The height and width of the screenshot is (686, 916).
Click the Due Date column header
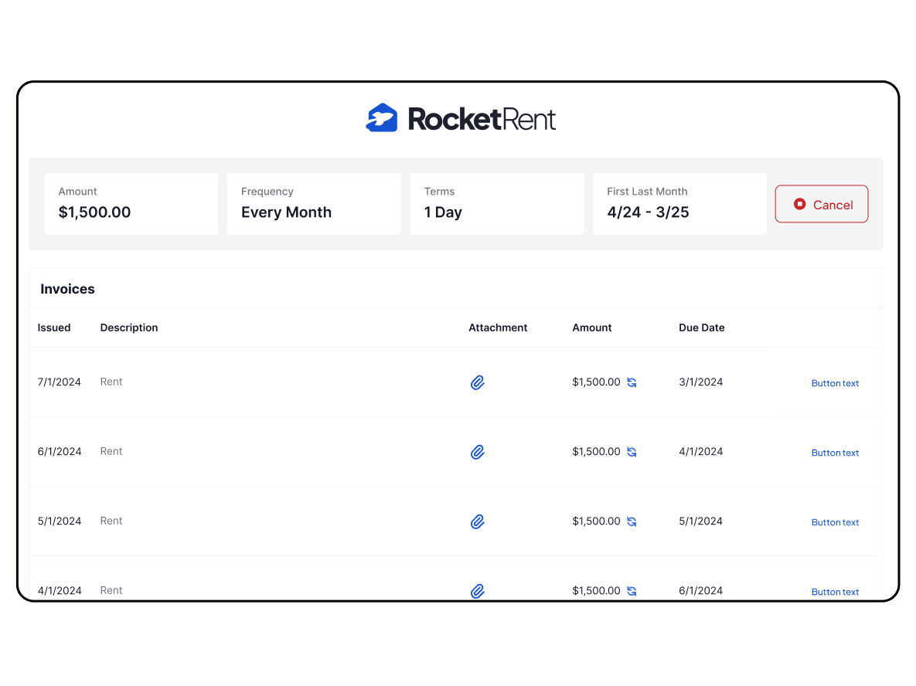(x=701, y=328)
